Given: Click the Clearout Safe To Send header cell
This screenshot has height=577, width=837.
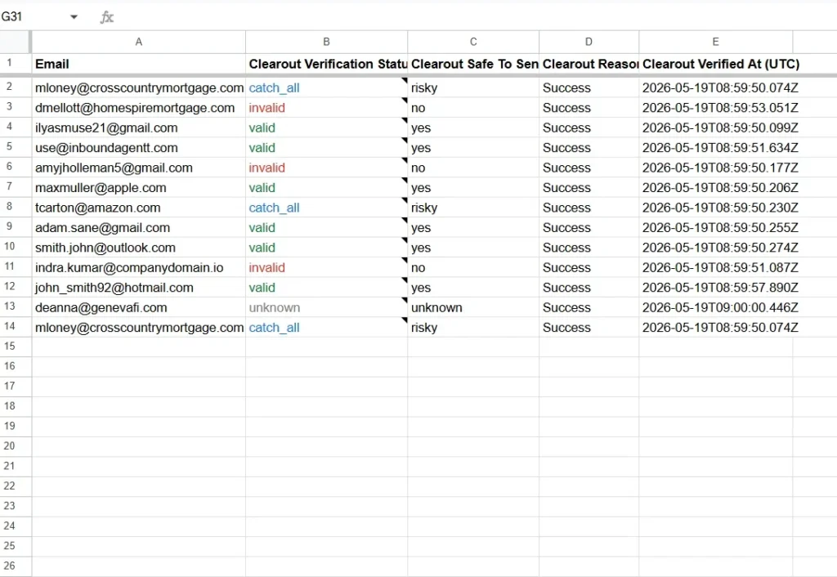Looking at the screenshot, I should [x=473, y=64].
